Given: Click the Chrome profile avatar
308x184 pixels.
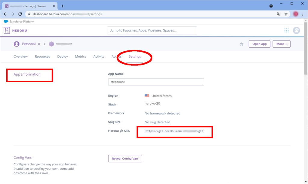Looking at the screenshot, I should click(296, 14).
